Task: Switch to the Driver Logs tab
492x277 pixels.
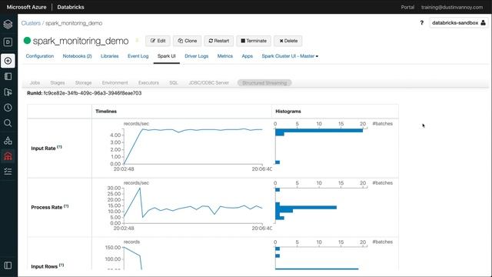Action: click(x=197, y=56)
